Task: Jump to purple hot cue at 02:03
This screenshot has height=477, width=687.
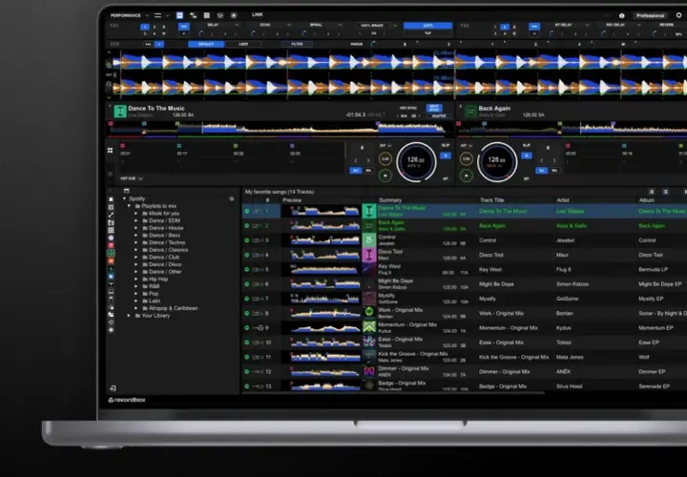Action: pos(292,146)
